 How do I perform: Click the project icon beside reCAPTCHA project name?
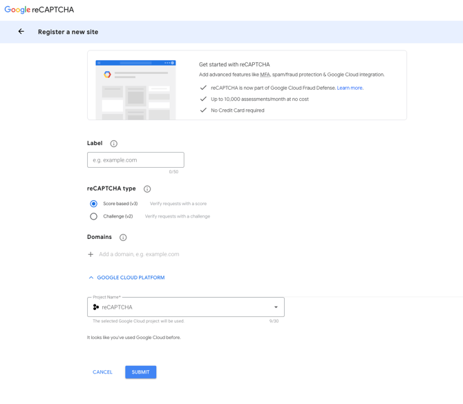[95, 307]
